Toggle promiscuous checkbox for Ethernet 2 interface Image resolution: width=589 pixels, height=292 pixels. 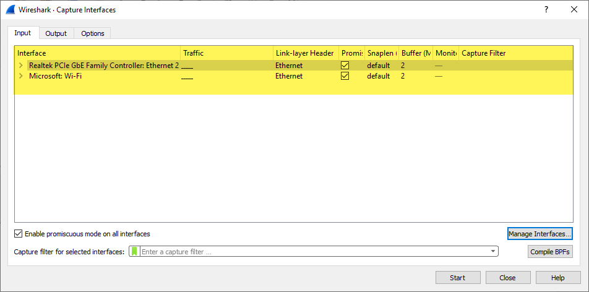point(345,65)
